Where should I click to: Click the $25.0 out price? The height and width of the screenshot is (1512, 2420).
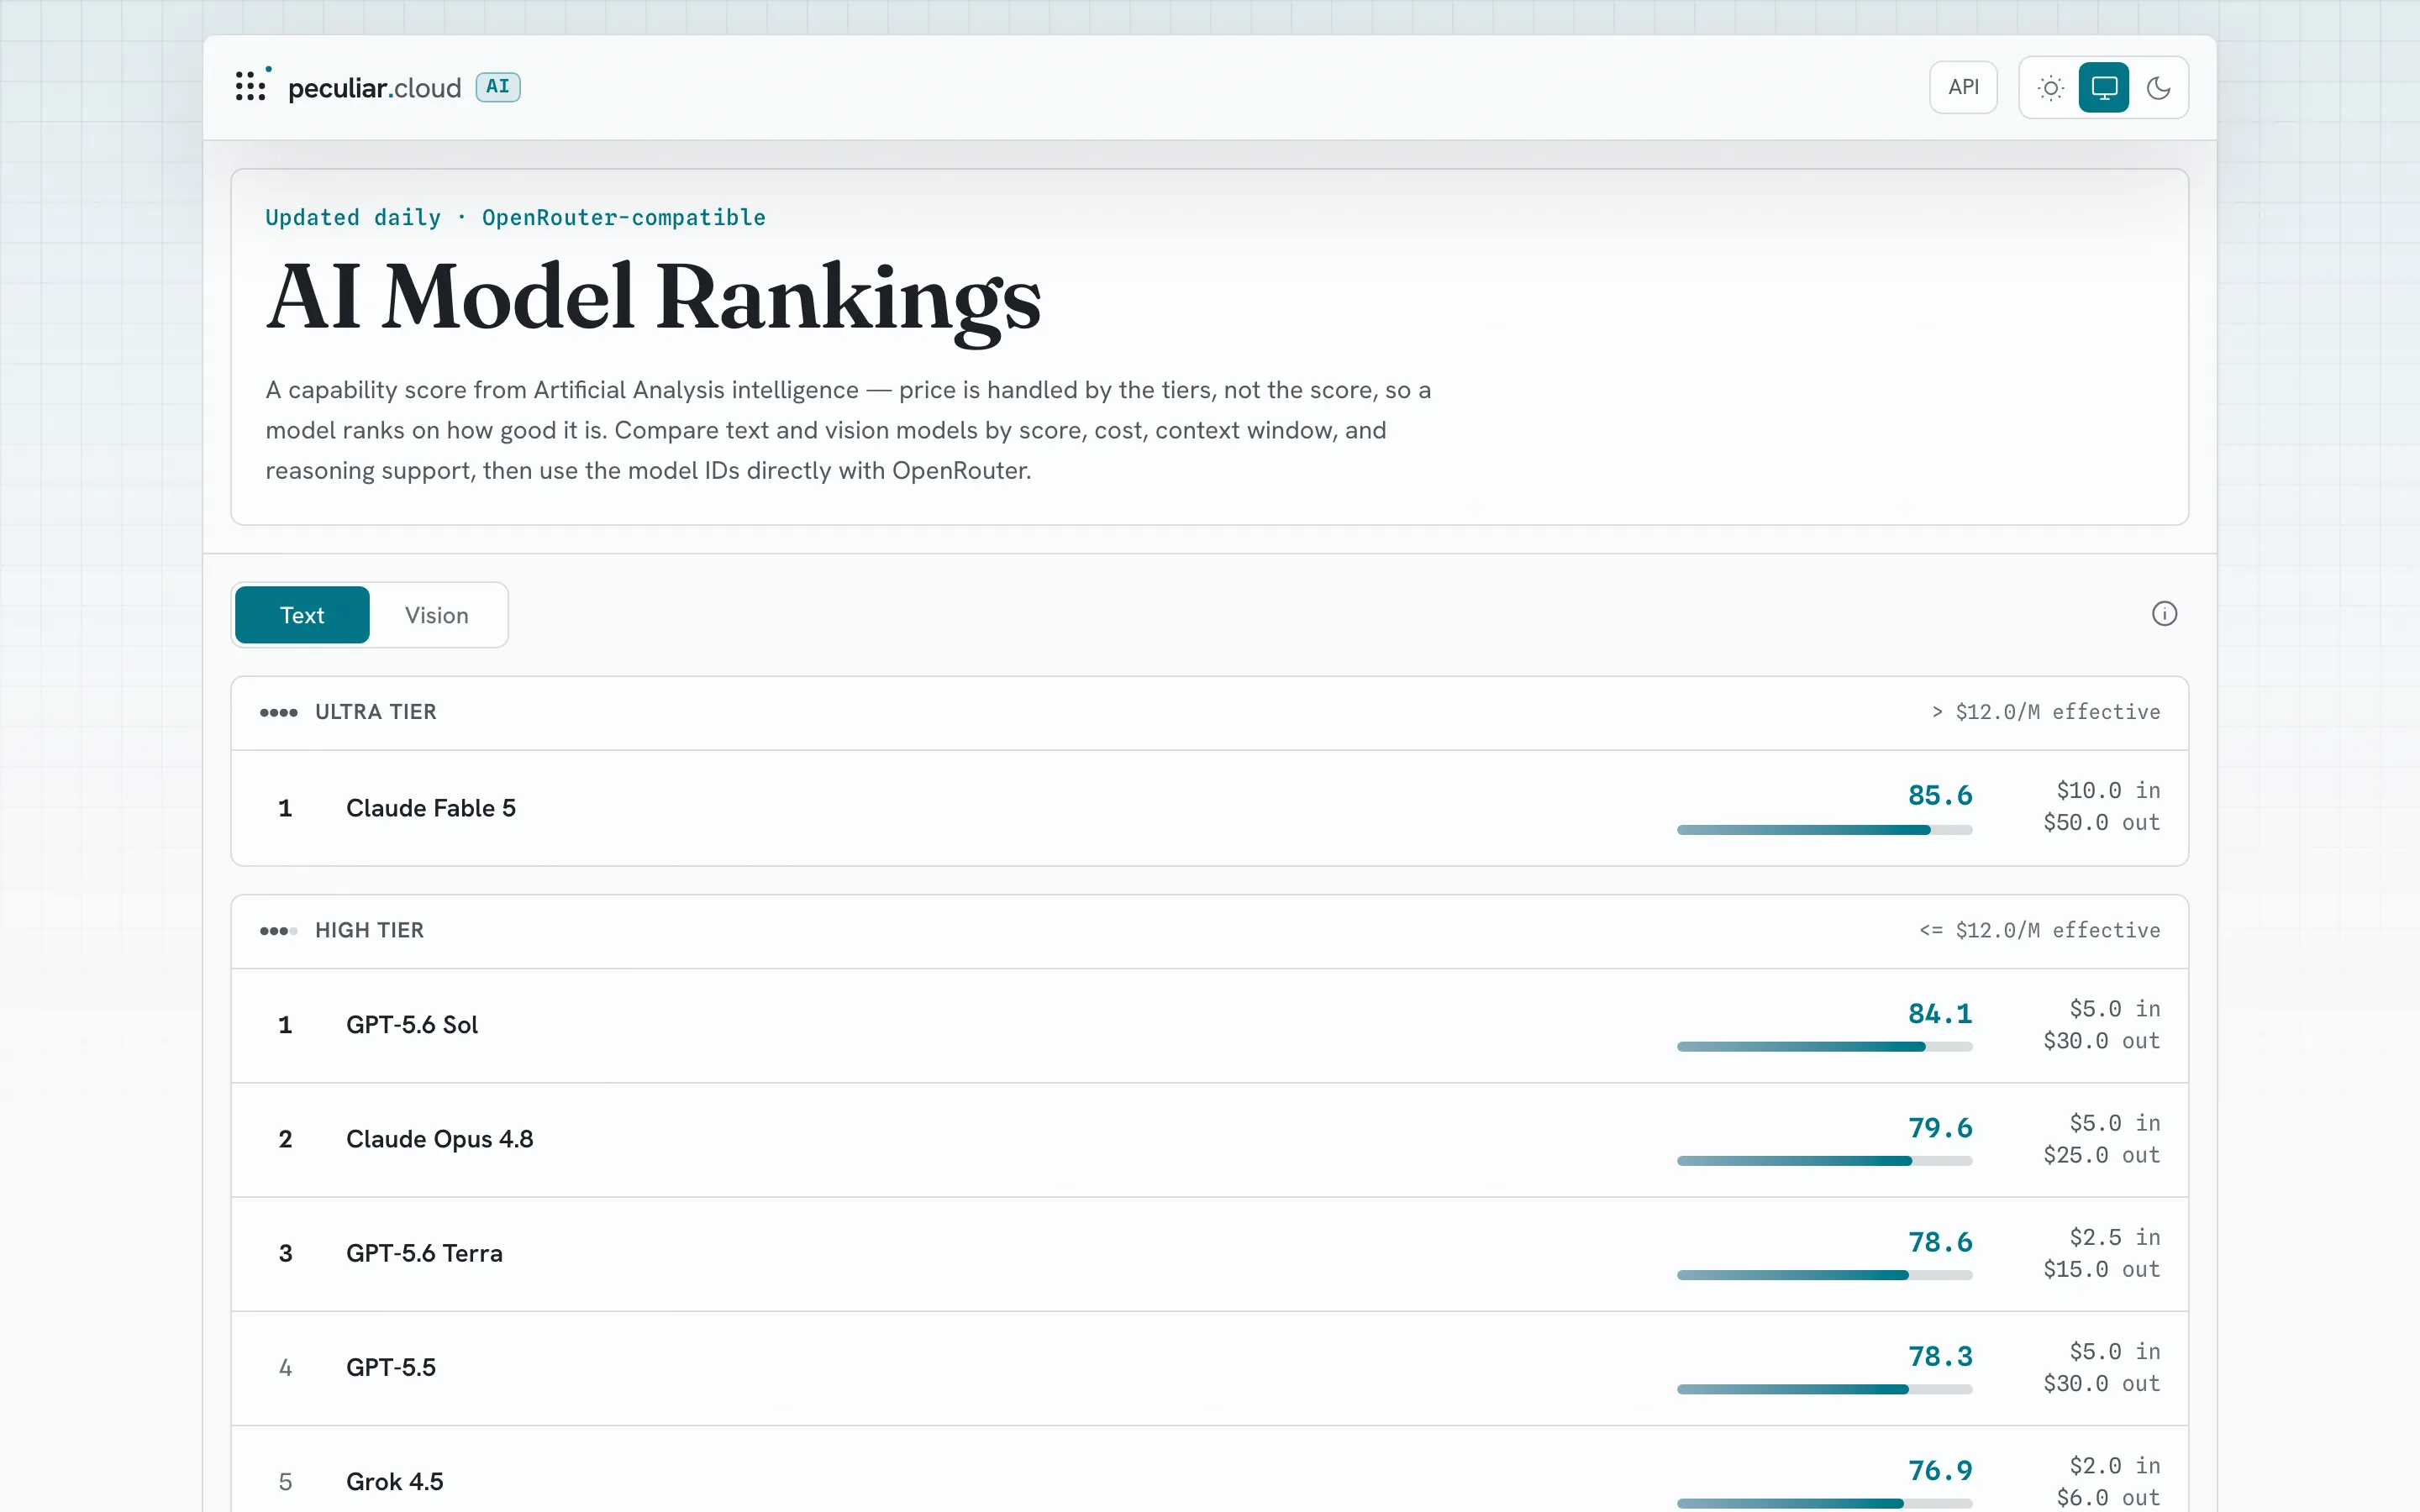(x=2102, y=1155)
